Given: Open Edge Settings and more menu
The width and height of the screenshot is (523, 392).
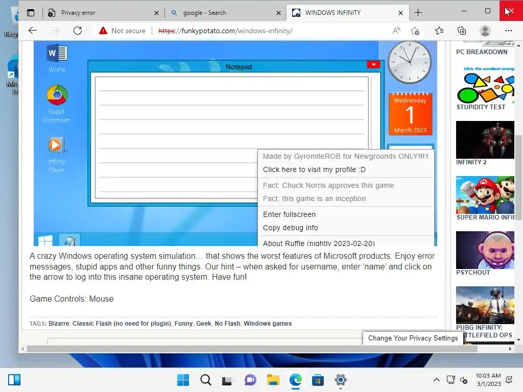Looking at the screenshot, I should (508, 31).
